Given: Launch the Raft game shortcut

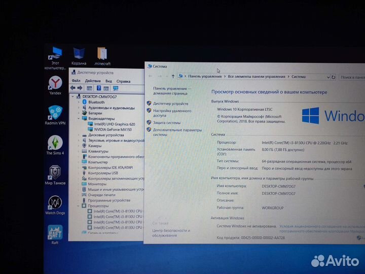Looking at the screenshot, I should tap(55, 234).
